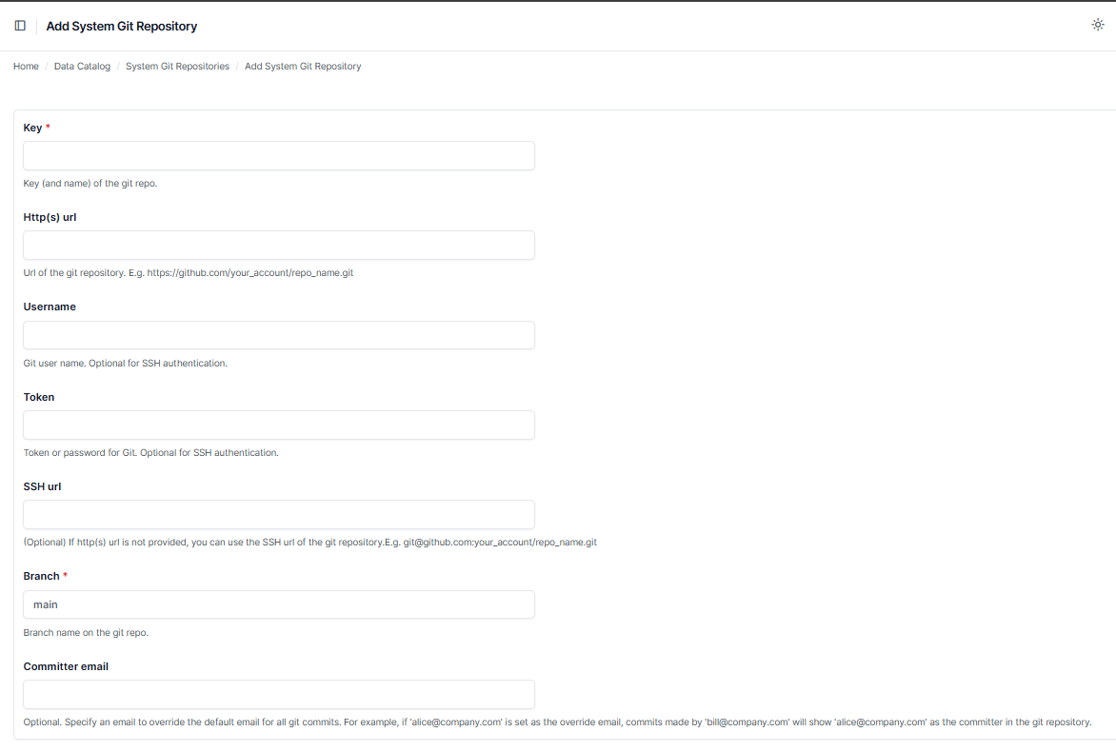Select the Username text box
The image size is (1116, 752).
point(279,335)
